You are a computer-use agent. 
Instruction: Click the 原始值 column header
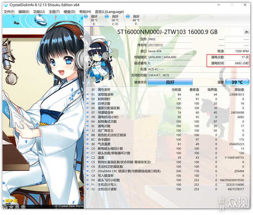click(x=239, y=89)
